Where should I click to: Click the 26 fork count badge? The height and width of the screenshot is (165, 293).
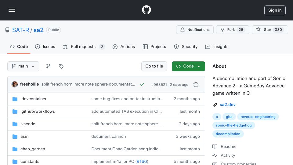click(x=241, y=30)
